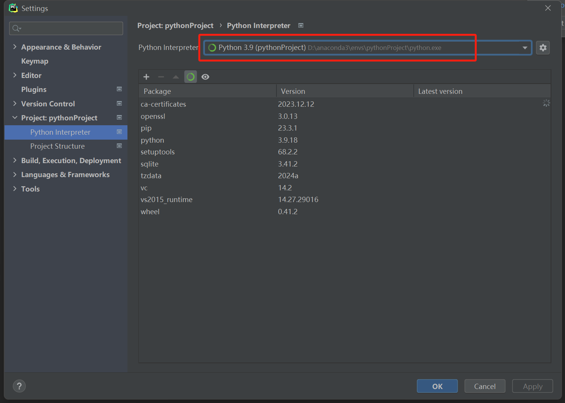565x403 pixels.
Task: Select the pip package row
Action: point(345,128)
